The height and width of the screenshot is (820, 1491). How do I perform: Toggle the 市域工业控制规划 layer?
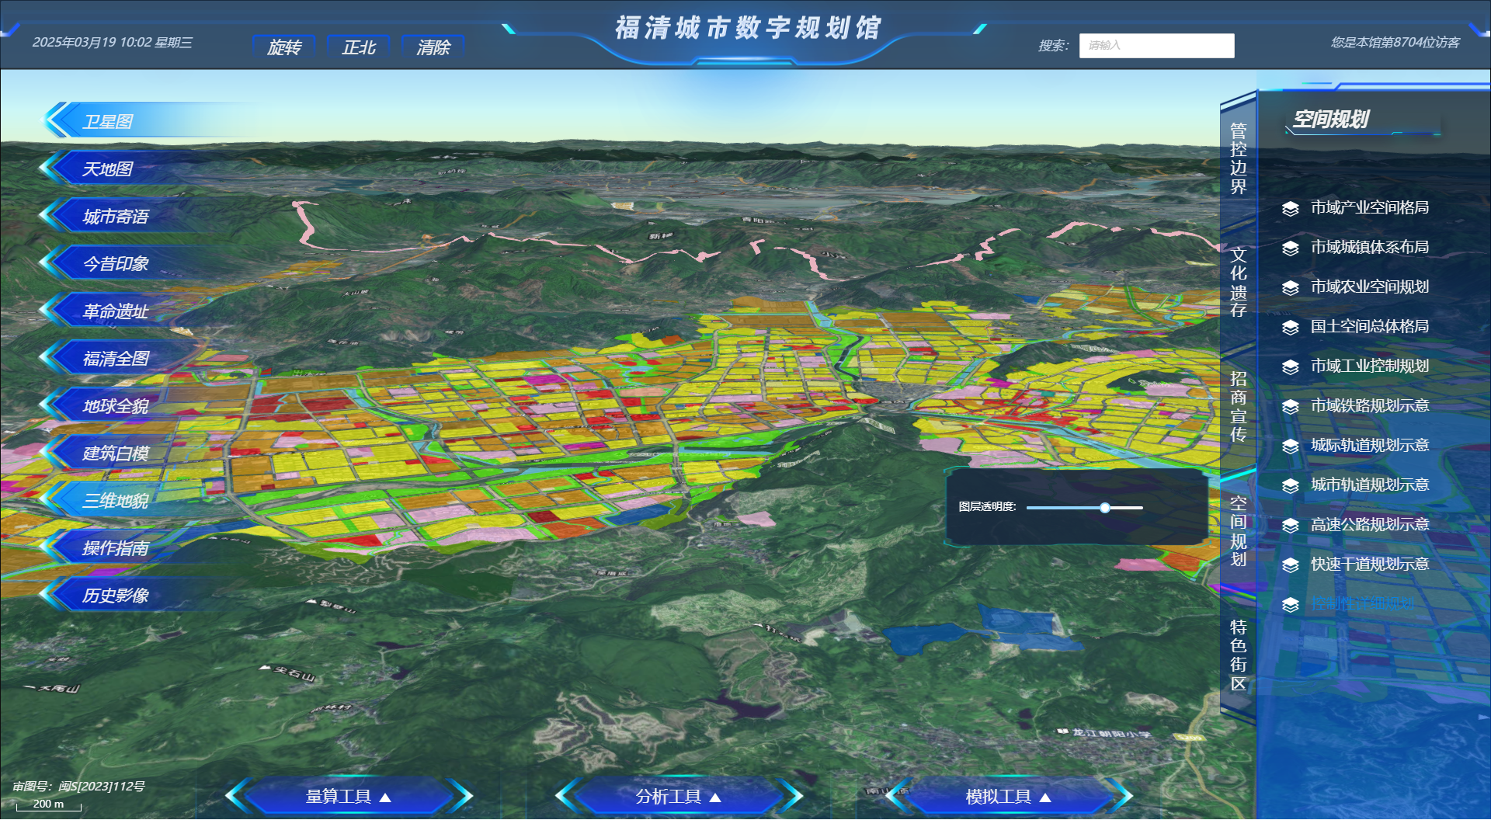(x=1369, y=367)
